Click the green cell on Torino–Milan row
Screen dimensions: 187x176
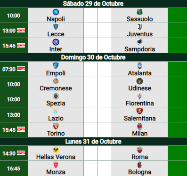tap(178, 130)
